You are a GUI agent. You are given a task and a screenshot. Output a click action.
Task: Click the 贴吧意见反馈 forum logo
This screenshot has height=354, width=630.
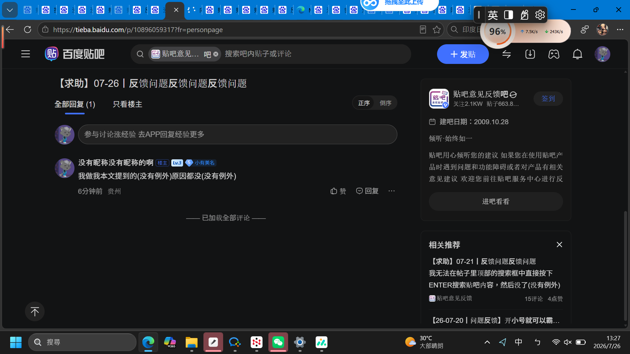(x=439, y=98)
